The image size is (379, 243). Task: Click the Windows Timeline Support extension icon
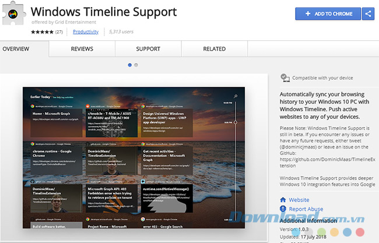click(x=13, y=13)
